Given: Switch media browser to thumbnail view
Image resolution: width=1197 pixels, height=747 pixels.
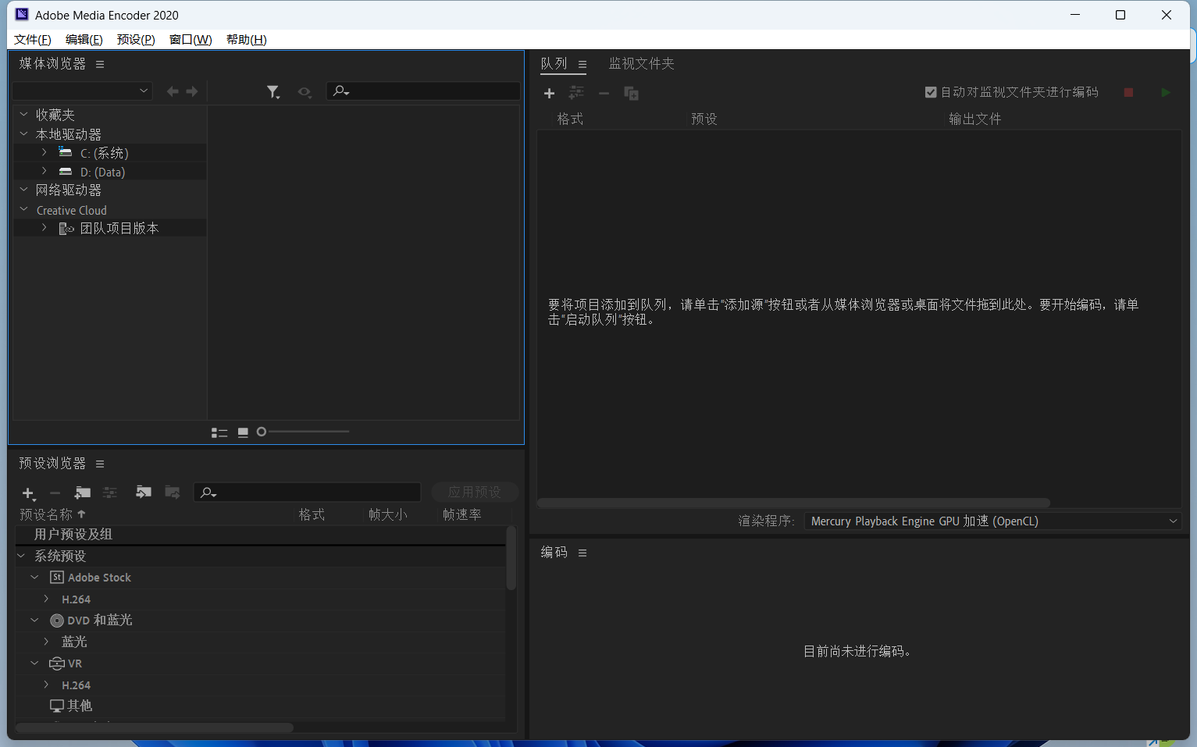Looking at the screenshot, I should [243, 432].
